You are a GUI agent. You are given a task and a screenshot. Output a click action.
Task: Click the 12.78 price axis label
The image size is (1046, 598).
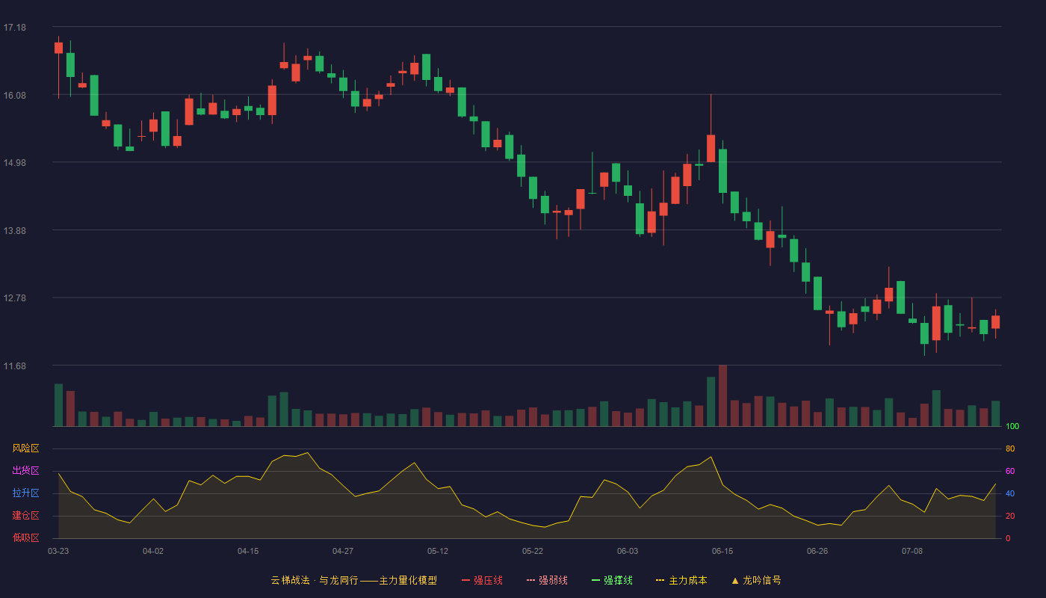click(15, 298)
